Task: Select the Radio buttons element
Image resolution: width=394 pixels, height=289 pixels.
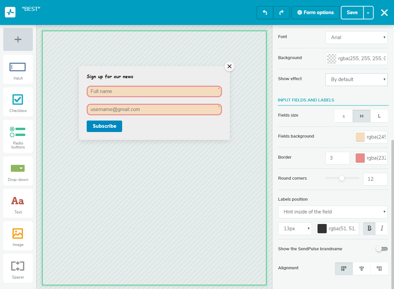Action: (18, 136)
